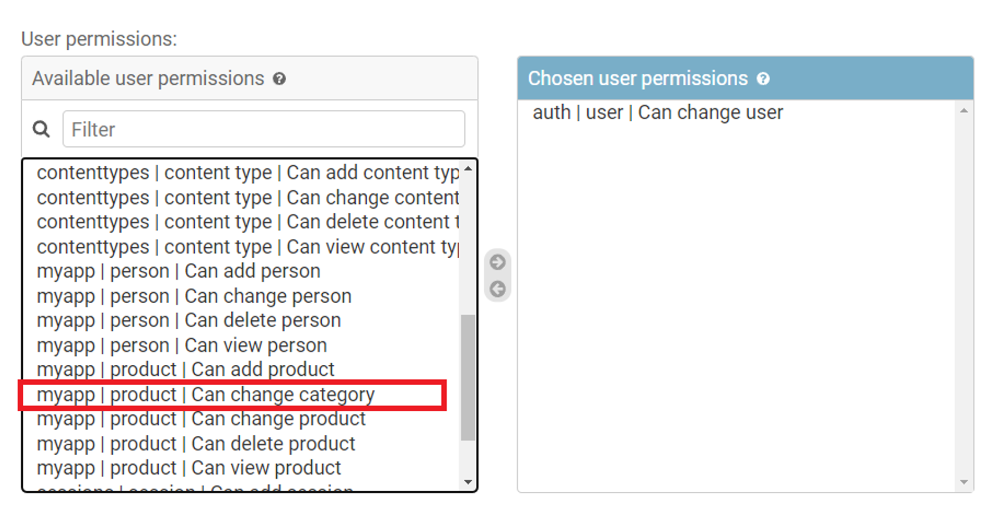The width and height of the screenshot is (997, 523).
Task: Click the available permissions scrollbar thumb
Action: point(468,377)
